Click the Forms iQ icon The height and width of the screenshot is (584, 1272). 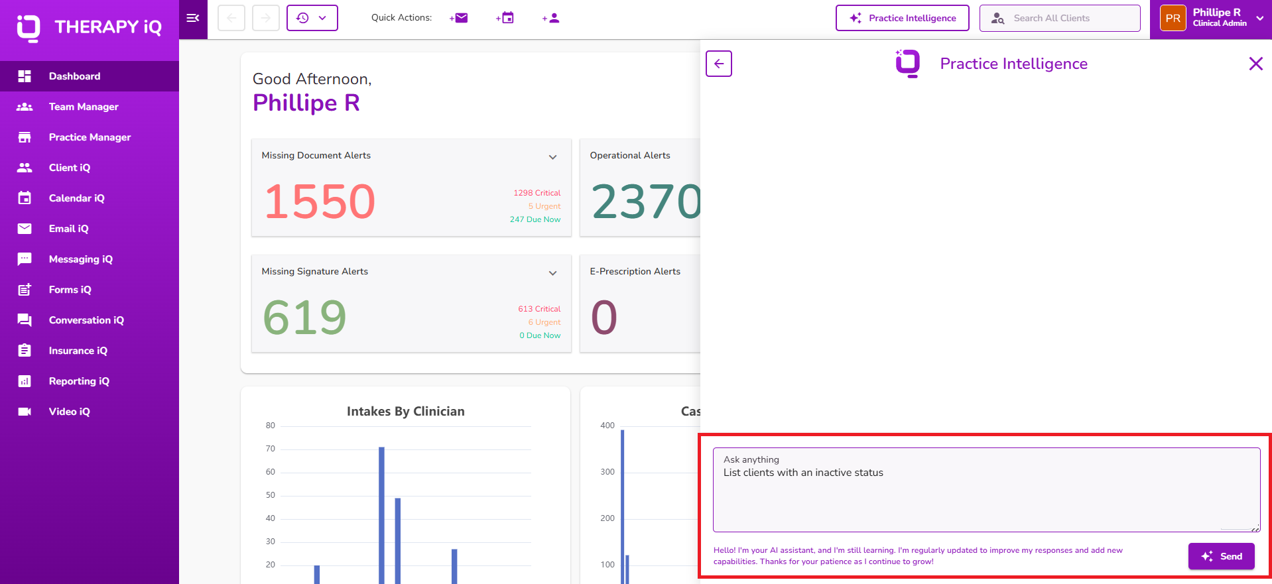click(25, 290)
